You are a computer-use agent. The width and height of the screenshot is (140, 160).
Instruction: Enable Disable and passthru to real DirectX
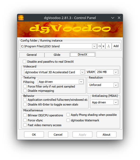pyautogui.click(x=25, y=62)
